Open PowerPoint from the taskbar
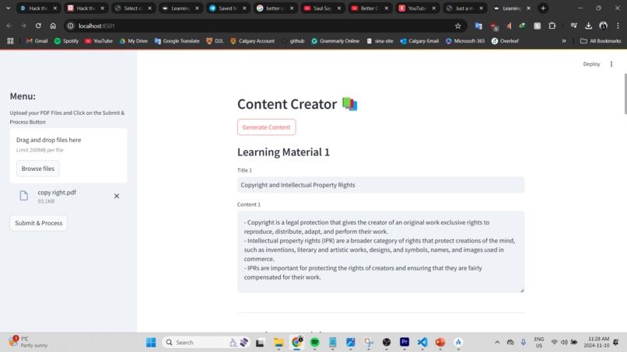Viewport: 627px width, 352px height. (x=440, y=343)
